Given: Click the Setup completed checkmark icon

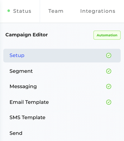Looking at the screenshot, I should pyautogui.click(x=109, y=56).
